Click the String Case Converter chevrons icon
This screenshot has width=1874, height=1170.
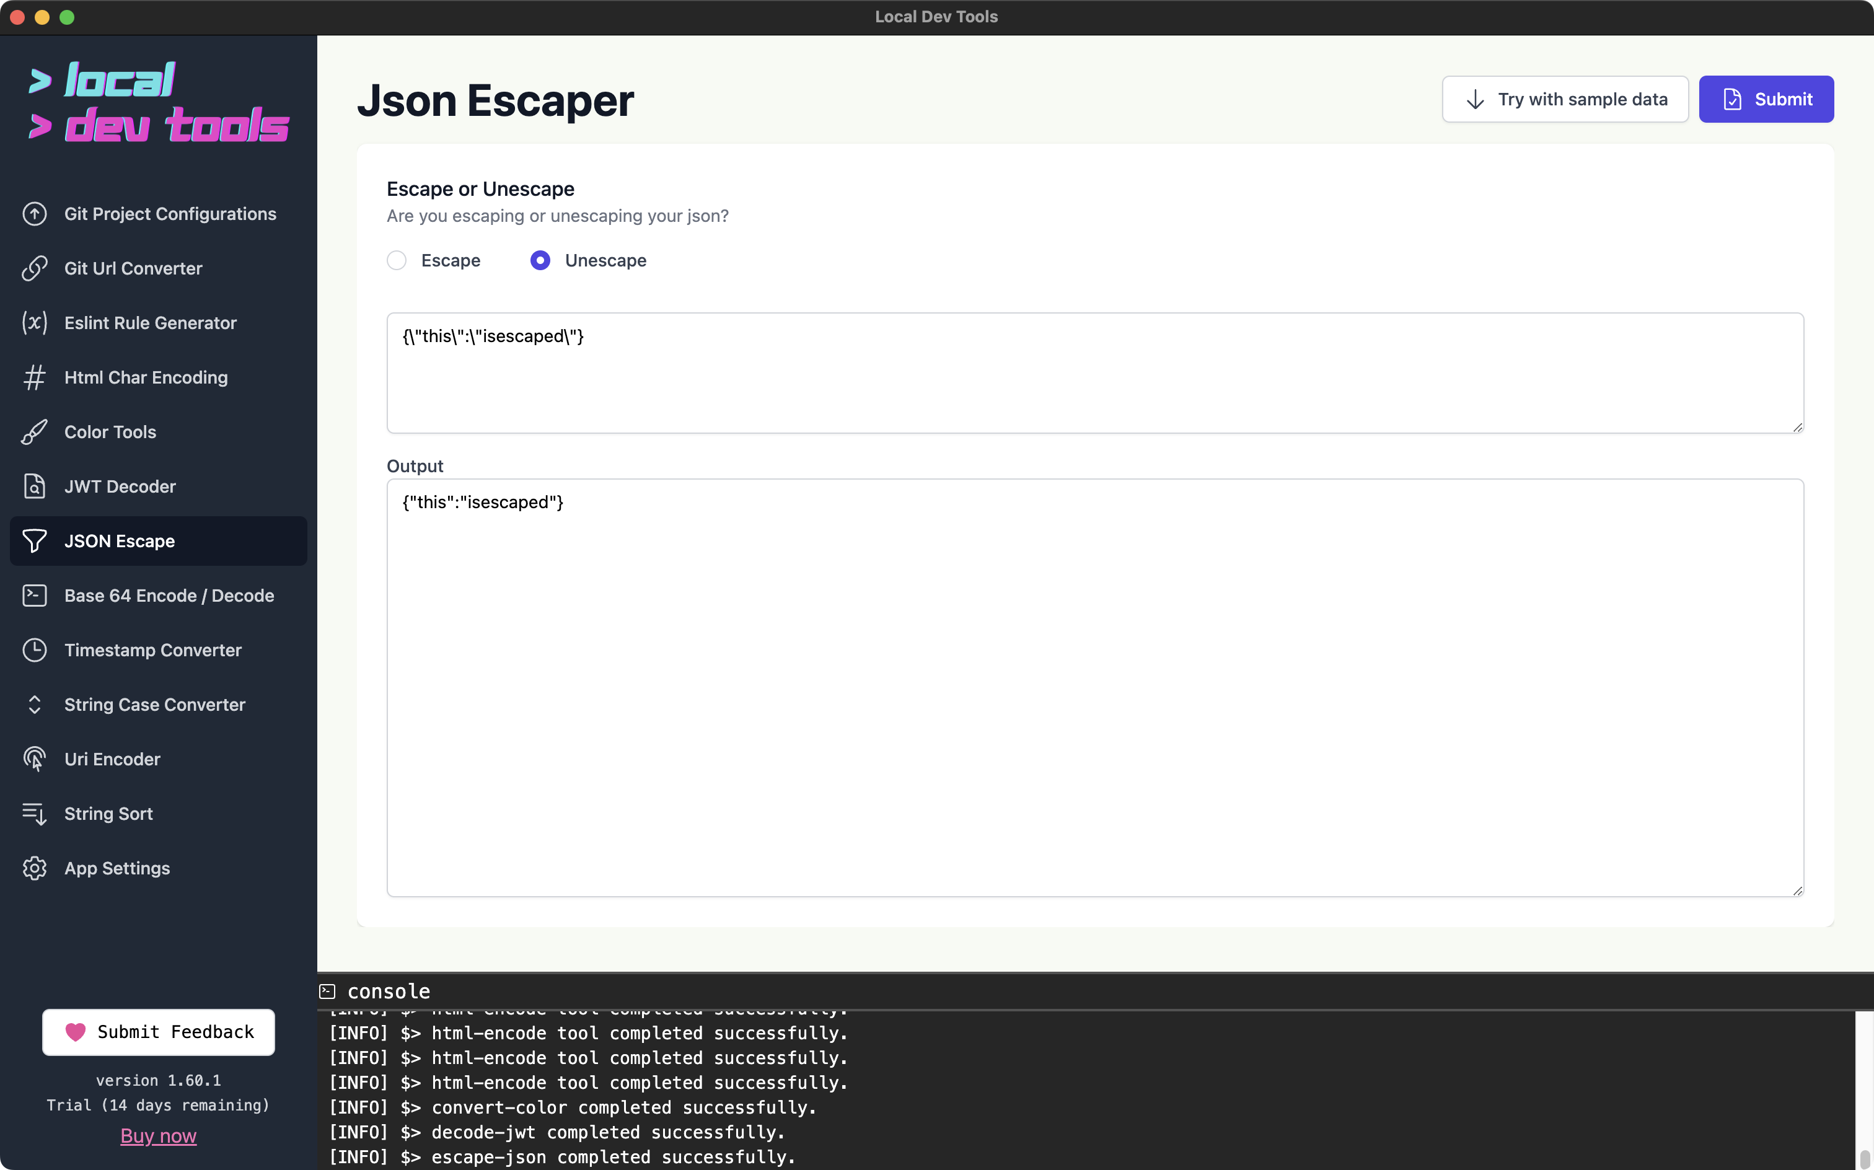[34, 705]
